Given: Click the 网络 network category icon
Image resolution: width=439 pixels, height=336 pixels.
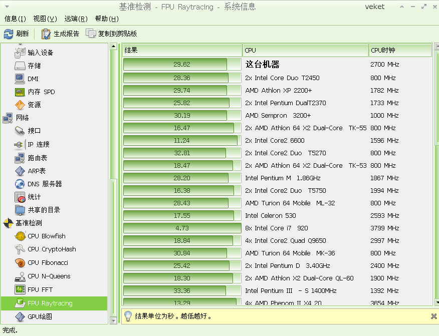Looking at the screenshot, I should (x=8, y=118).
